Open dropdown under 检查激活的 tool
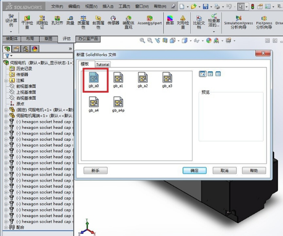This screenshot has height=236, width=283. click(214, 32)
